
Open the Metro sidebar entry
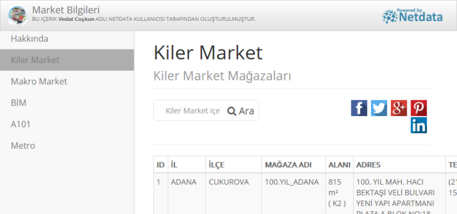[x=67, y=145]
